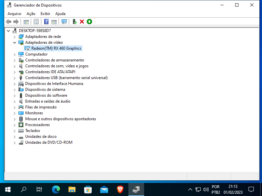The height and width of the screenshot is (196, 262).
Task: Select Dispositivos de sistema label
Action: [45, 90]
